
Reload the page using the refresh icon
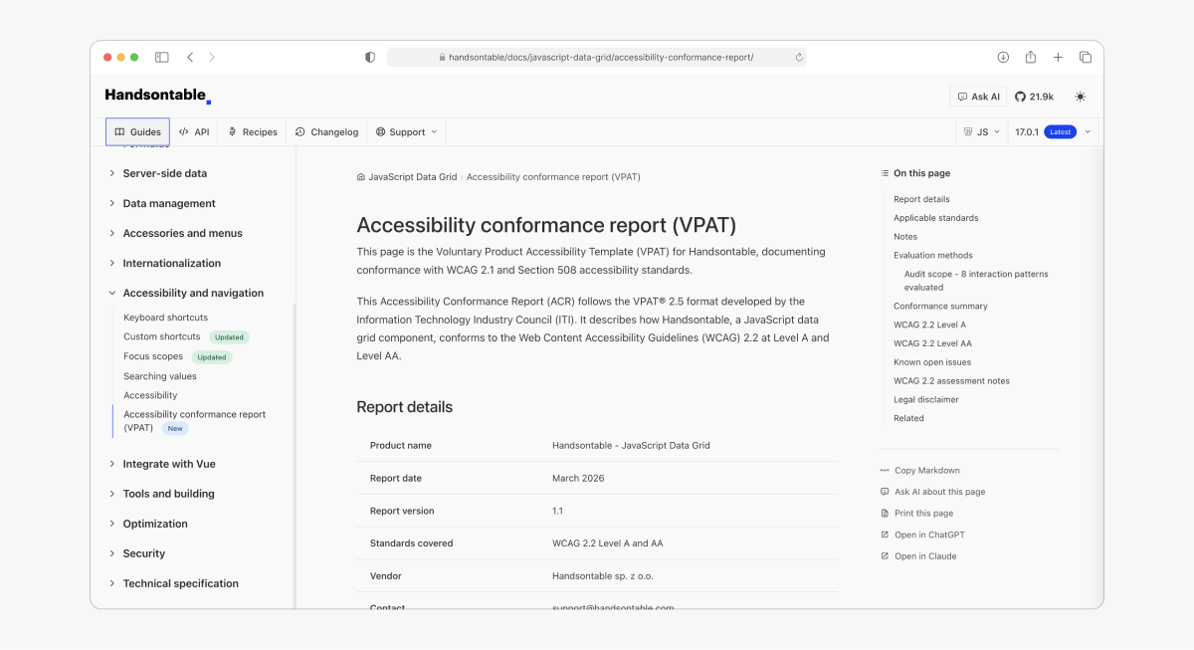[799, 58]
